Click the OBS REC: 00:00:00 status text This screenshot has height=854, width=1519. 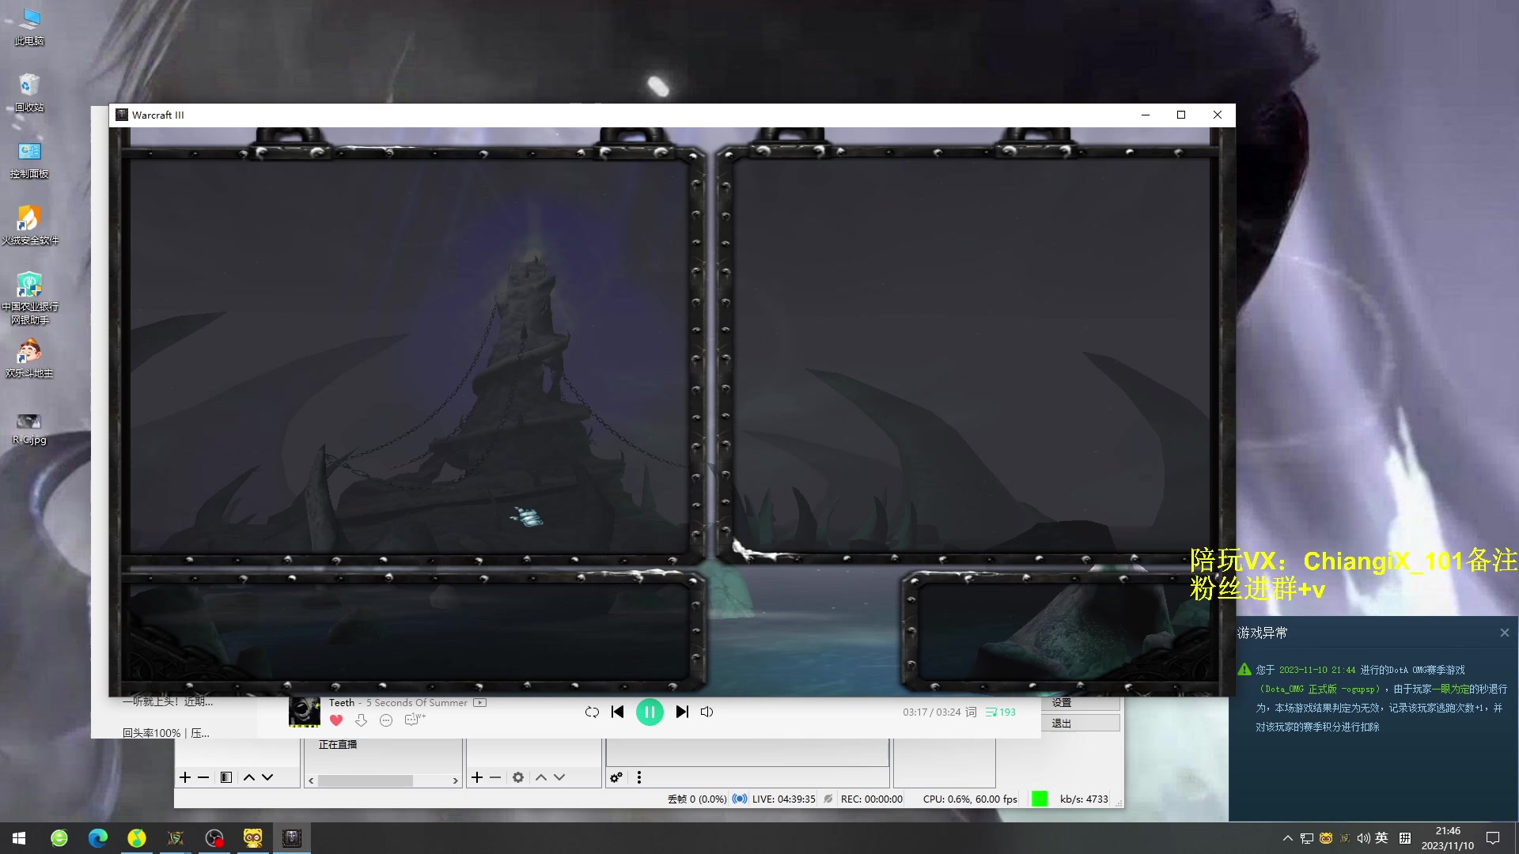tap(872, 799)
